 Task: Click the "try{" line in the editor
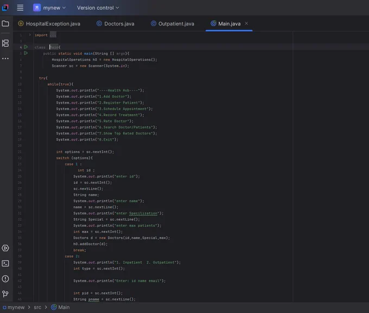click(x=43, y=78)
